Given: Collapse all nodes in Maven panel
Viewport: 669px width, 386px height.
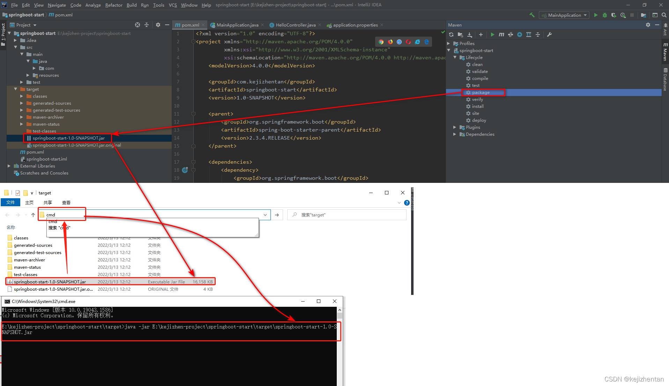Looking at the screenshot, I should tap(538, 35).
